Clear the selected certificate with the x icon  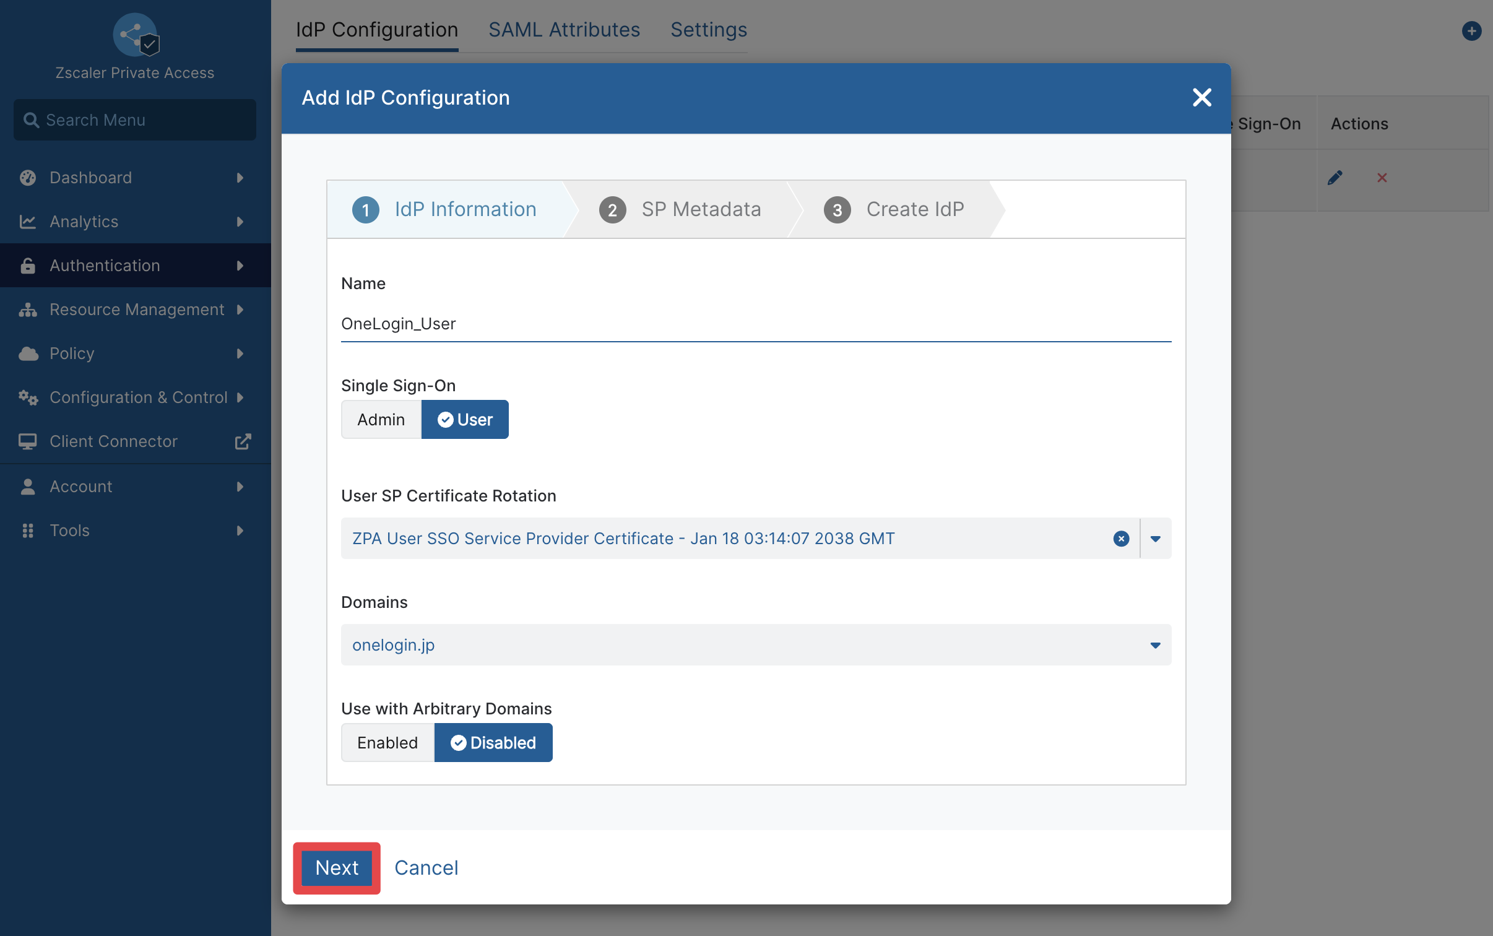(x=1121, y=539)
